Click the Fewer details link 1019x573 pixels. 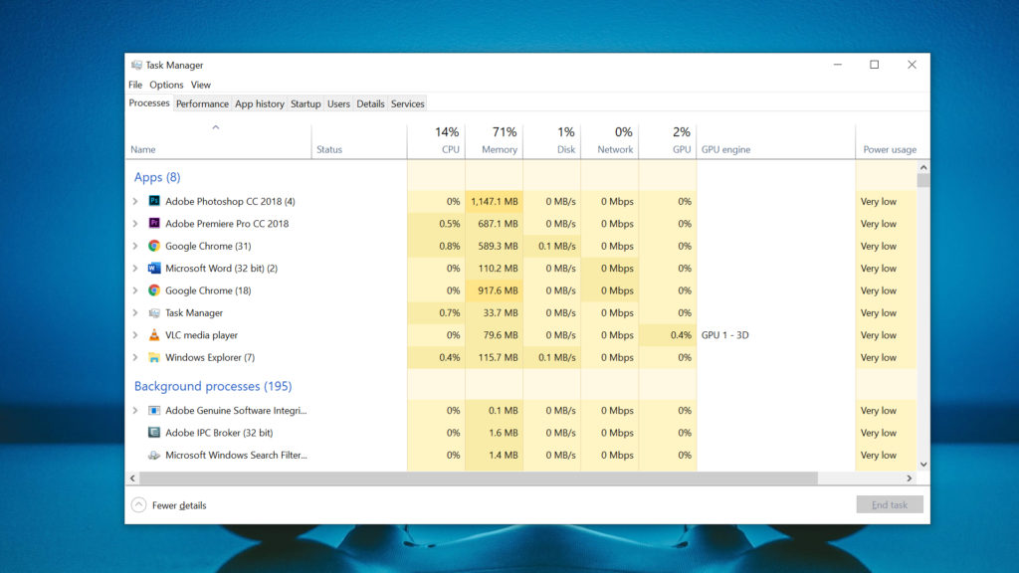click(179, 505)
